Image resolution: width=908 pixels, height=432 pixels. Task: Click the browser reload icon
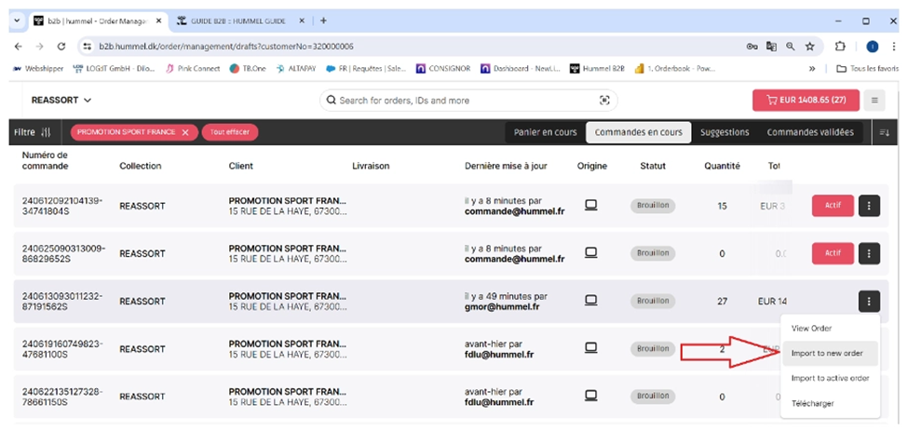tap(61, 46)
